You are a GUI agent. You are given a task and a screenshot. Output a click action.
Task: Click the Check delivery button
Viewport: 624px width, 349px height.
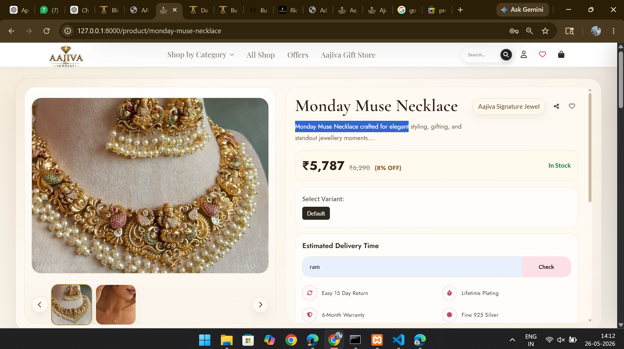[546, 267]
